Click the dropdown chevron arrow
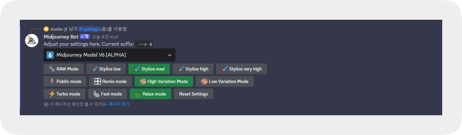462x135 pixels. pyautogui.click(x=170, y=55)
